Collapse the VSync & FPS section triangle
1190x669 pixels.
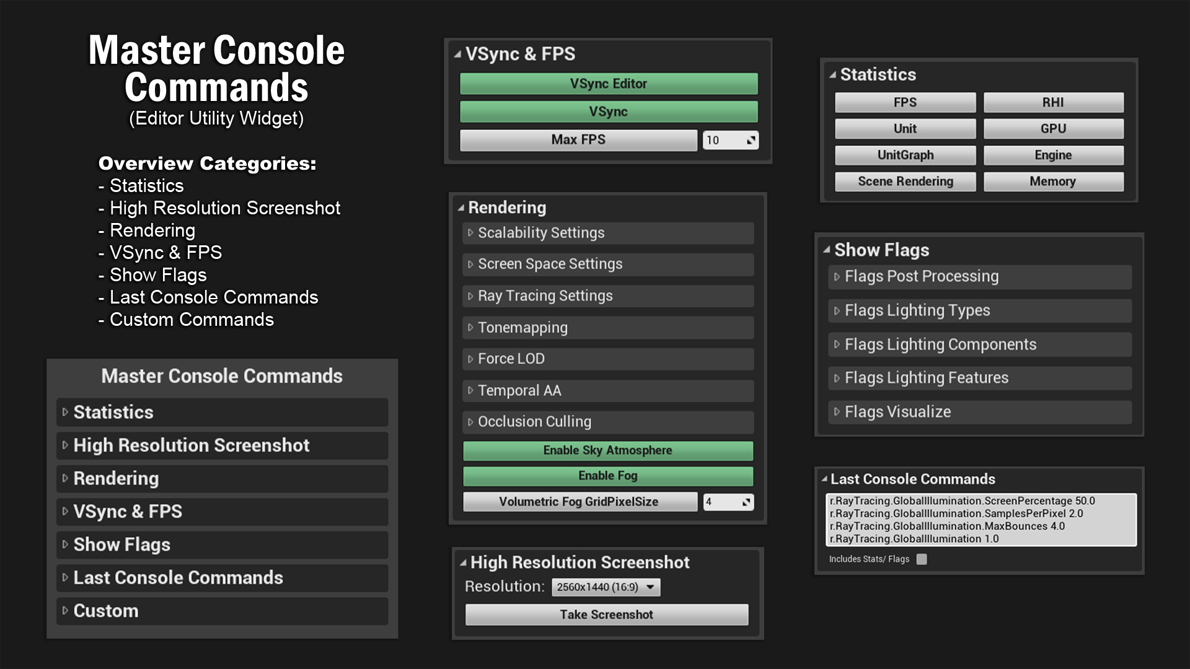[x=457, y=55]
